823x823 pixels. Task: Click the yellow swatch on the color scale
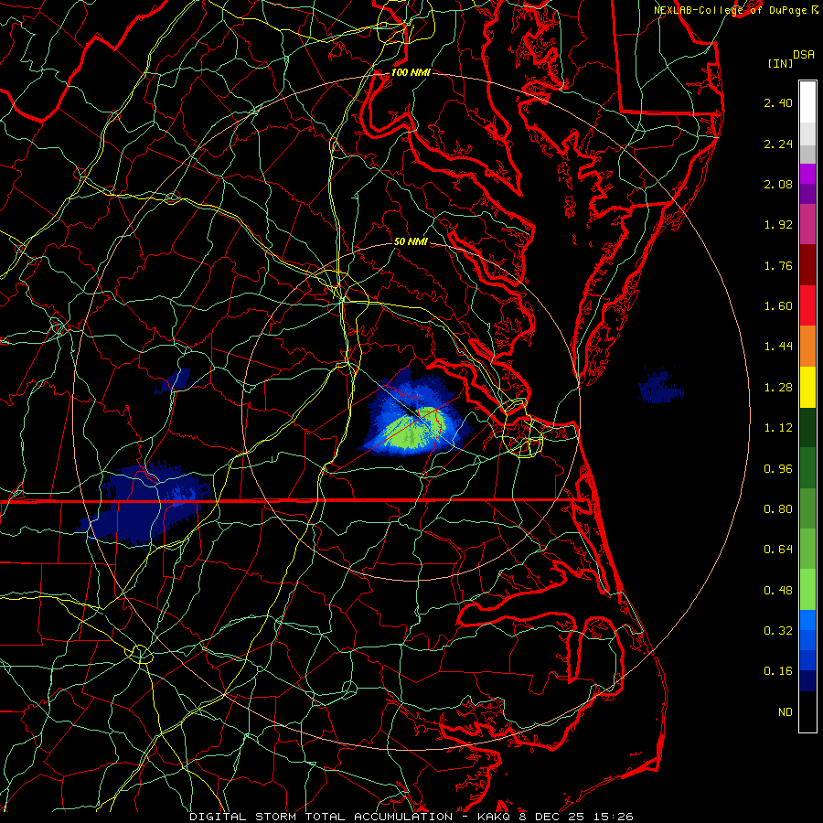pyautogui.click(x=807, y=387)
